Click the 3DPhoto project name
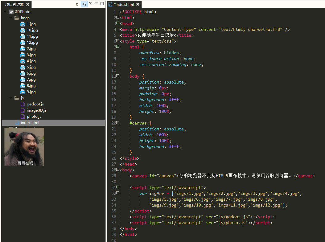Image resolution: width=325 pixels, height=242 pixels. (x=23, y=12)
